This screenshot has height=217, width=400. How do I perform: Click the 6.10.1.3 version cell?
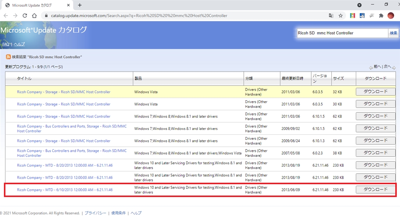click(319, 141)
